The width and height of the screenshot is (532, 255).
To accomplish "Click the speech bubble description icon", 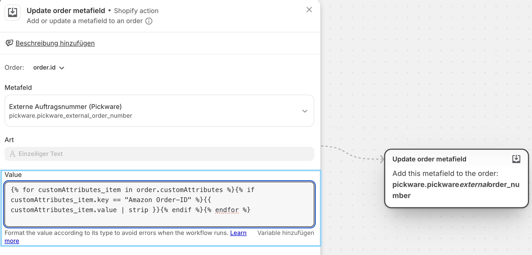I will [x=9, y=43].
